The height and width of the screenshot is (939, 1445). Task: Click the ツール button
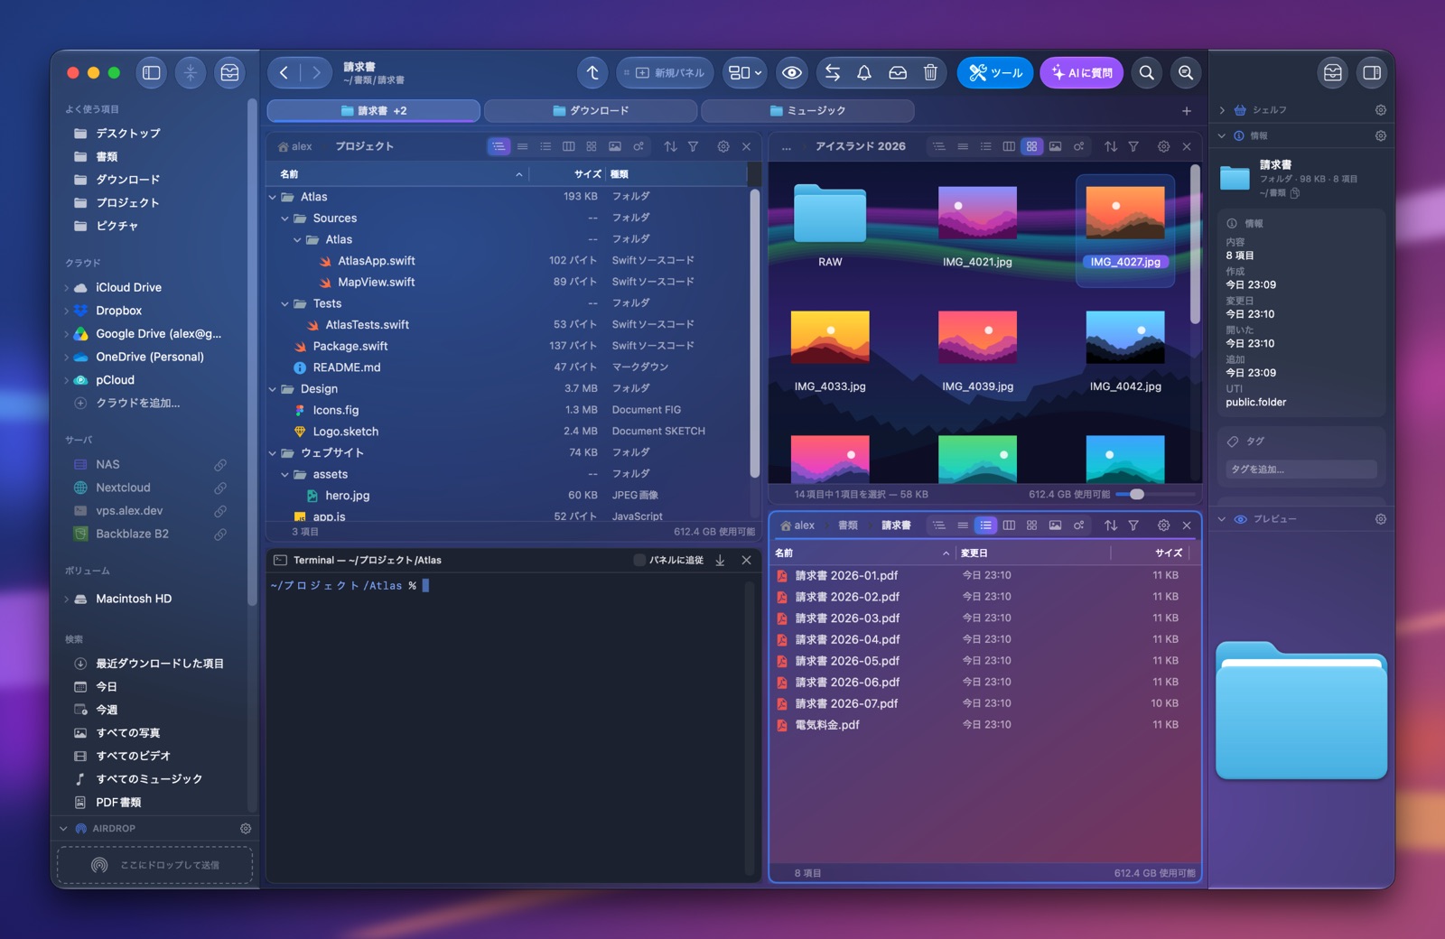pos(995,73)
